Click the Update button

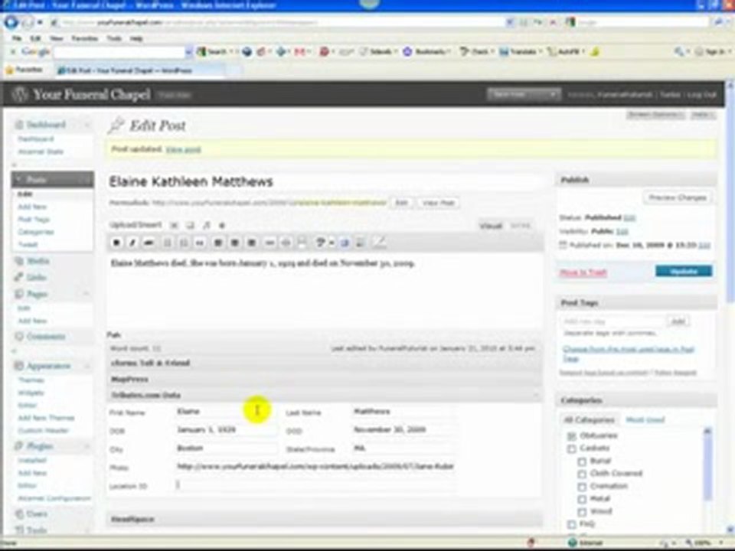point(684,271)
